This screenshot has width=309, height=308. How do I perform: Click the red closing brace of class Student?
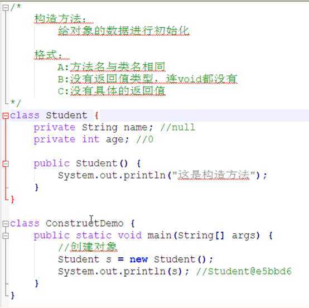13,200
